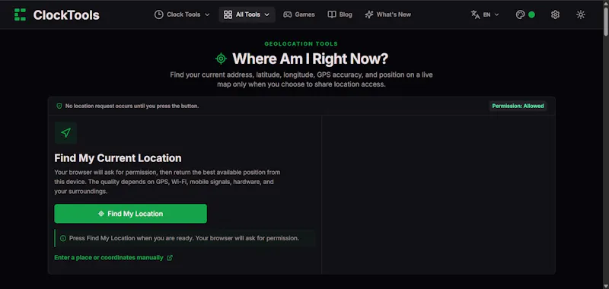
Task: Click the book icon beside Blog
Action: pos(332,14)
